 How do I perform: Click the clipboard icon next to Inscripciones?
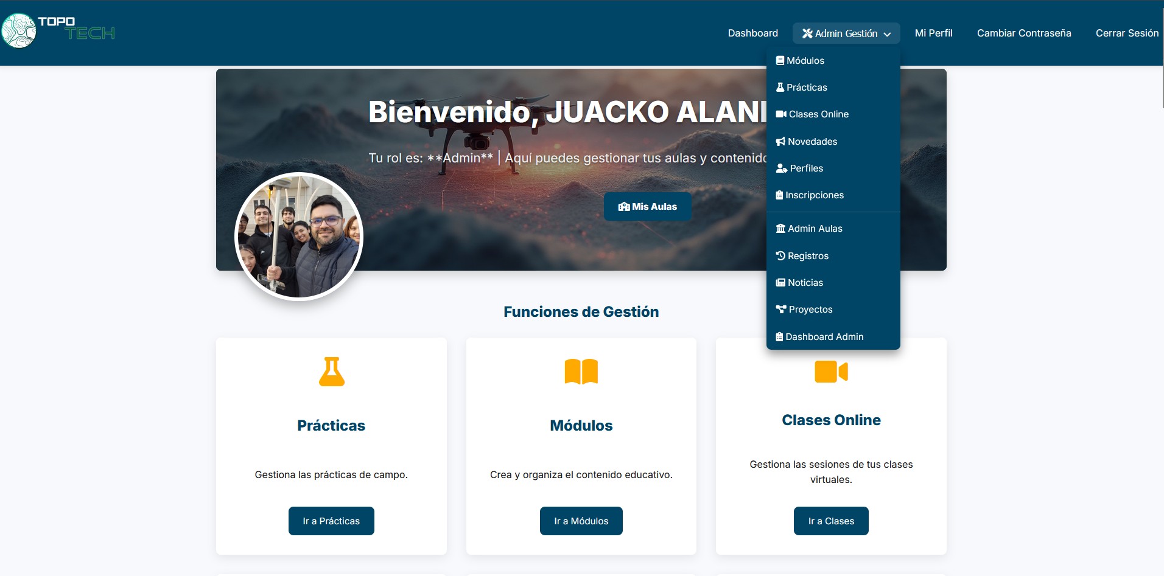point(780,195)
